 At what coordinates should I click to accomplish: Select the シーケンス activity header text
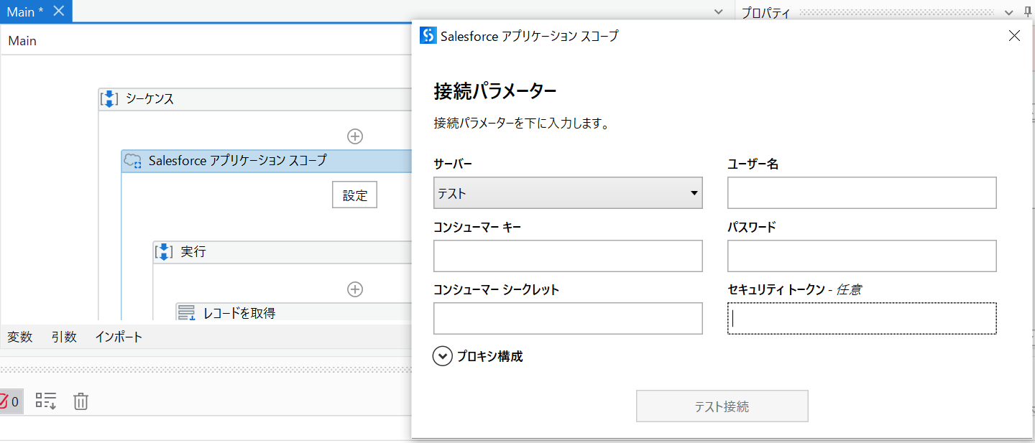click(x=149, y=99)
